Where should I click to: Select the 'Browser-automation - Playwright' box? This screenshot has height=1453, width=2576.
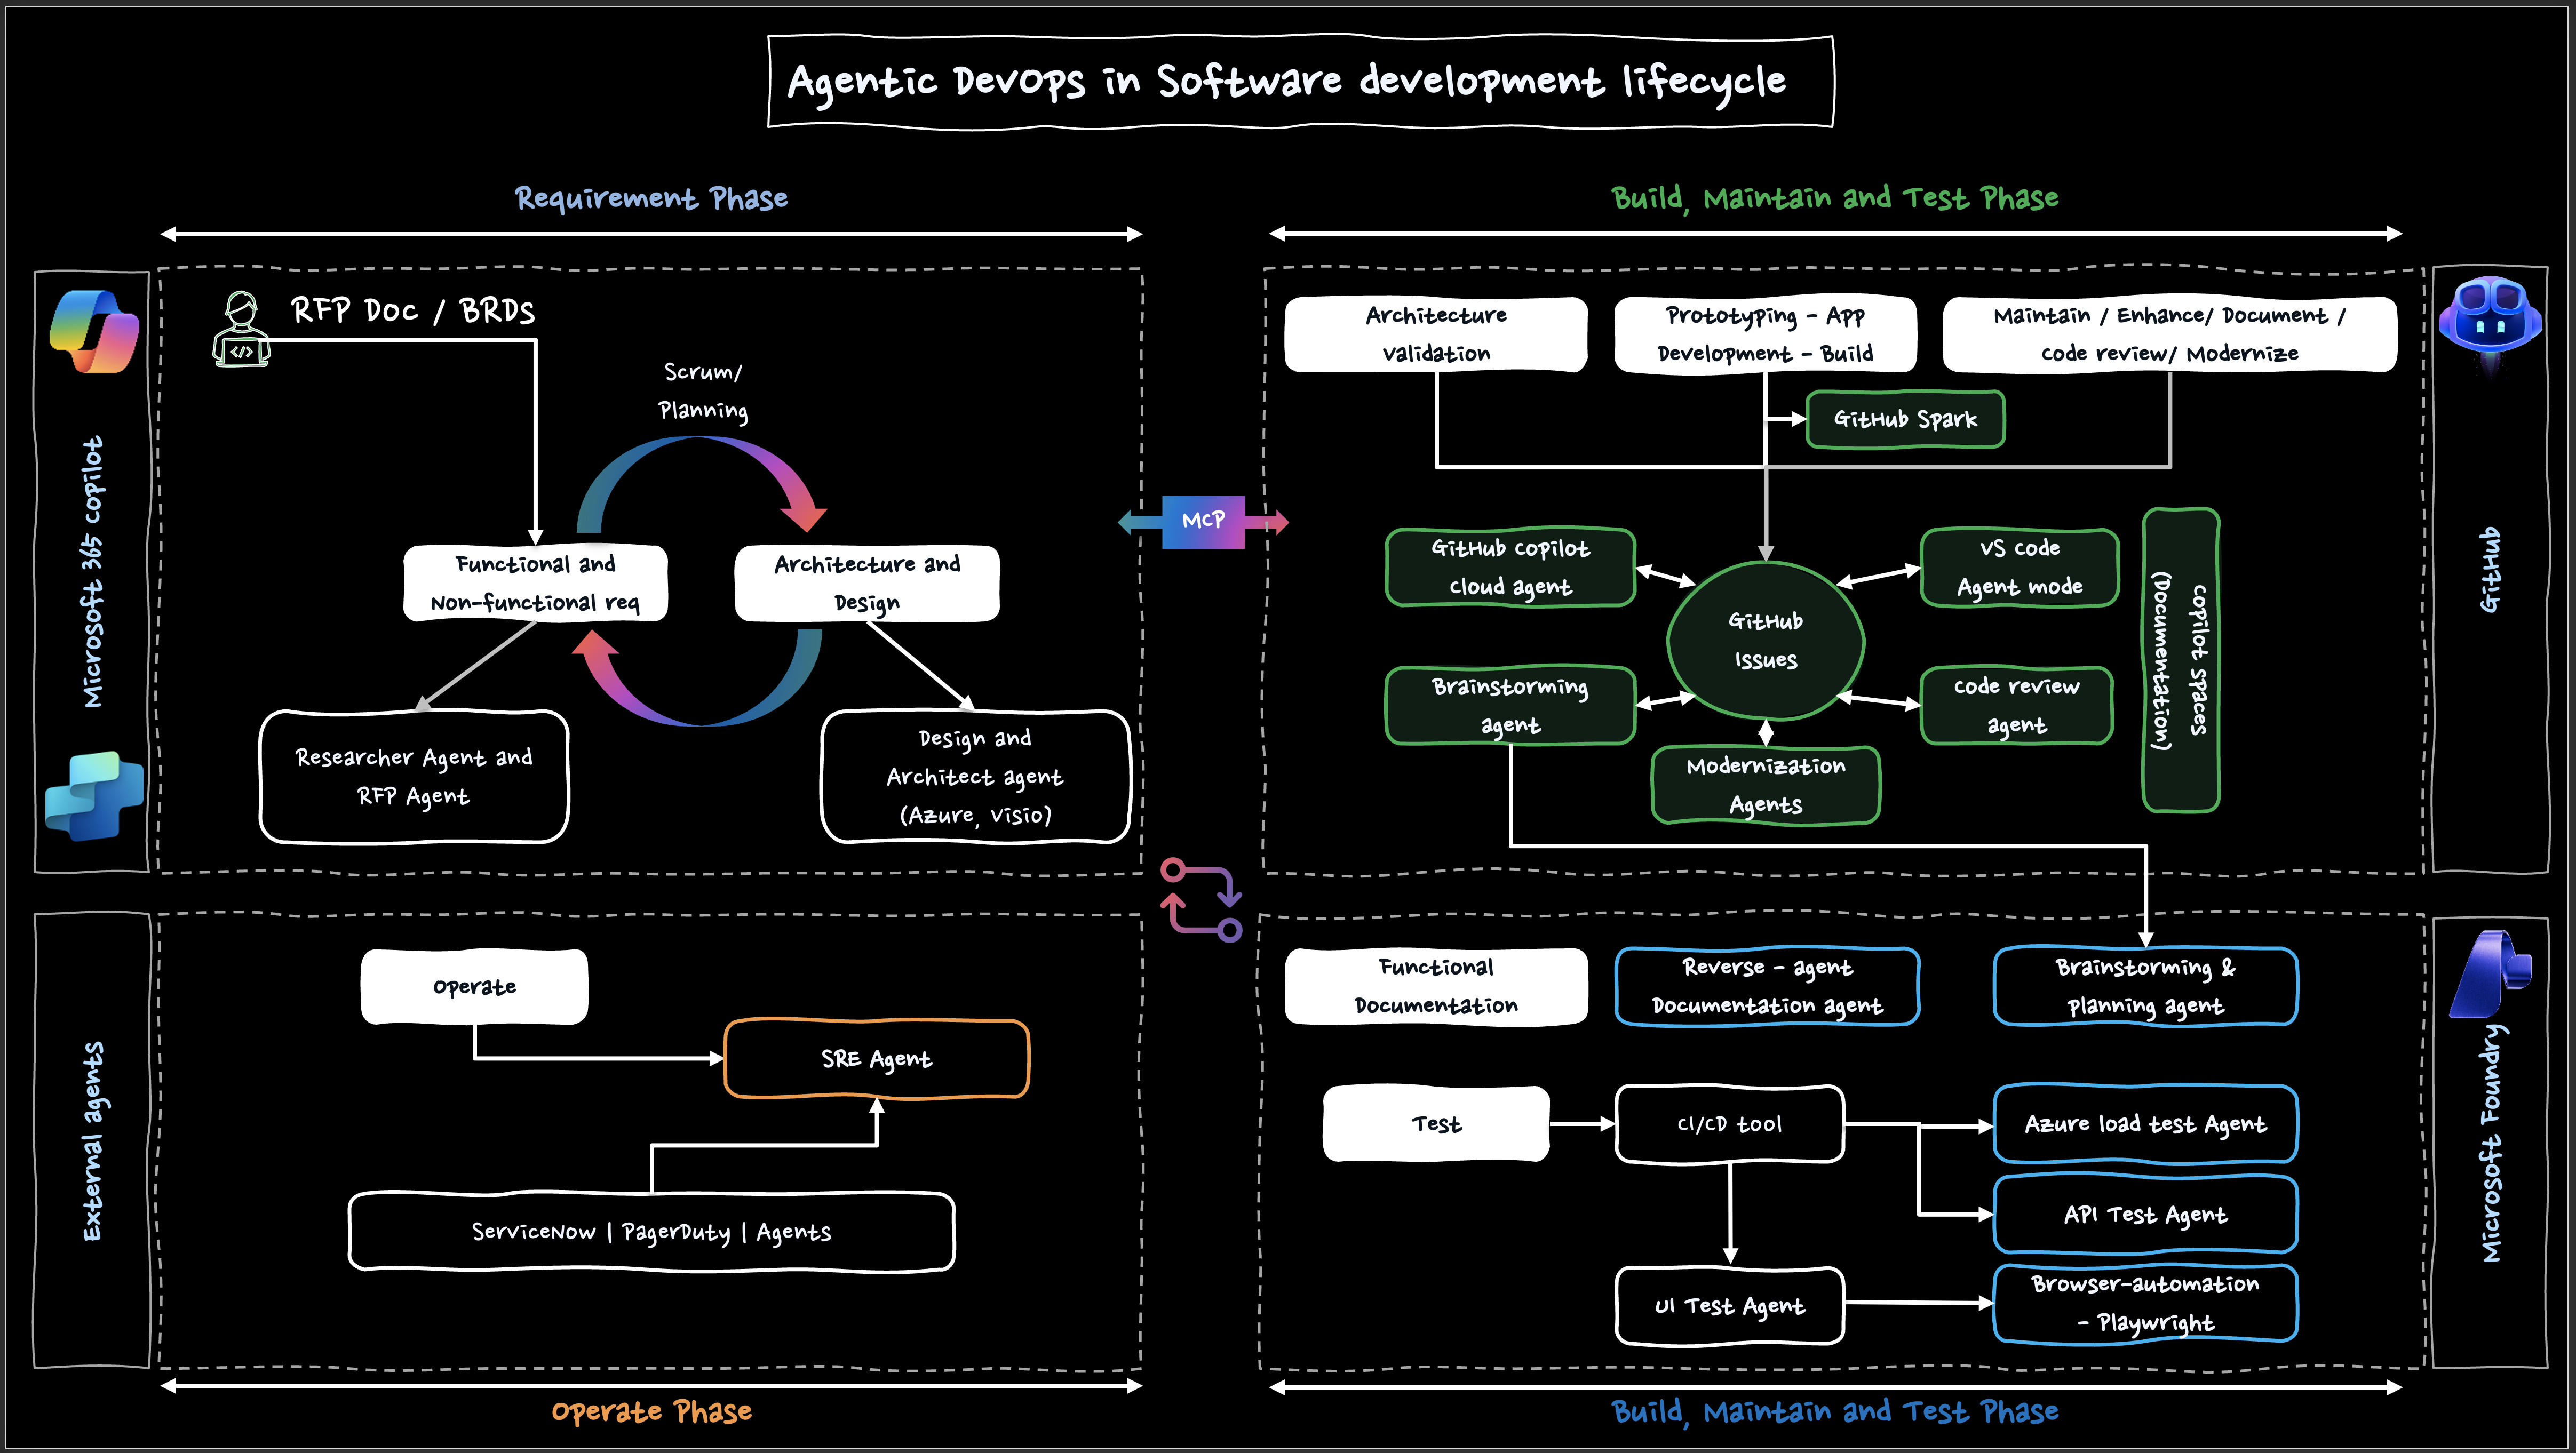tap(2145, 1303)
